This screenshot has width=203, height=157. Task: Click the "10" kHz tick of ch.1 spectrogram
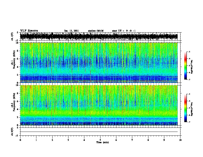pyautogui.click(x=18, y=43)
